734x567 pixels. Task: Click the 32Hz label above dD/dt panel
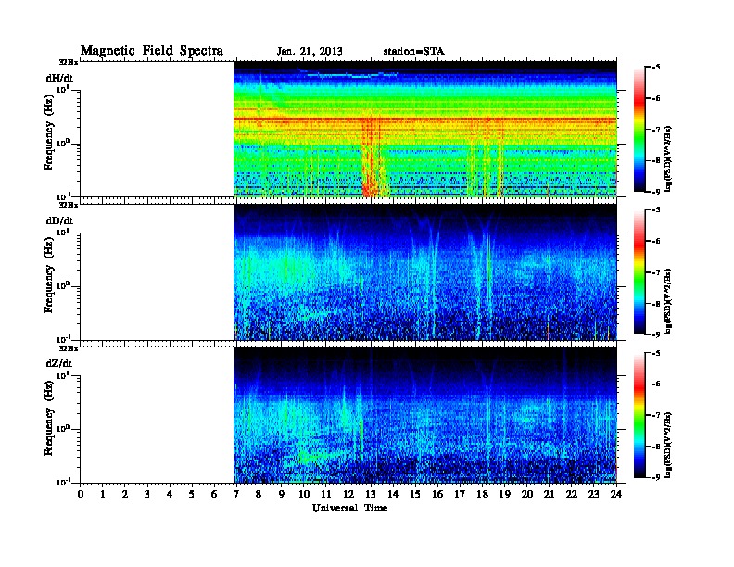click(x=69, y=205)
